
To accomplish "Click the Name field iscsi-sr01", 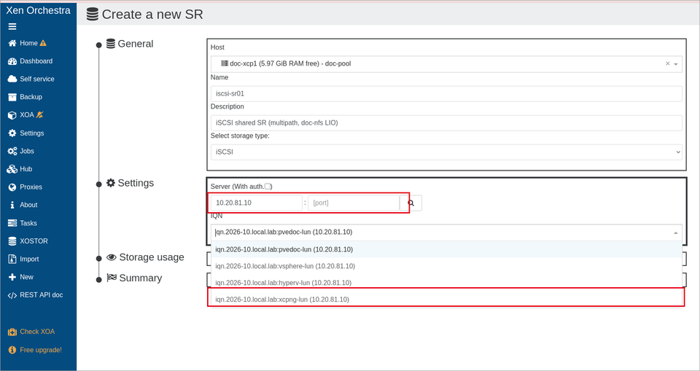I will pyautogui.click(x=446, y=94).
